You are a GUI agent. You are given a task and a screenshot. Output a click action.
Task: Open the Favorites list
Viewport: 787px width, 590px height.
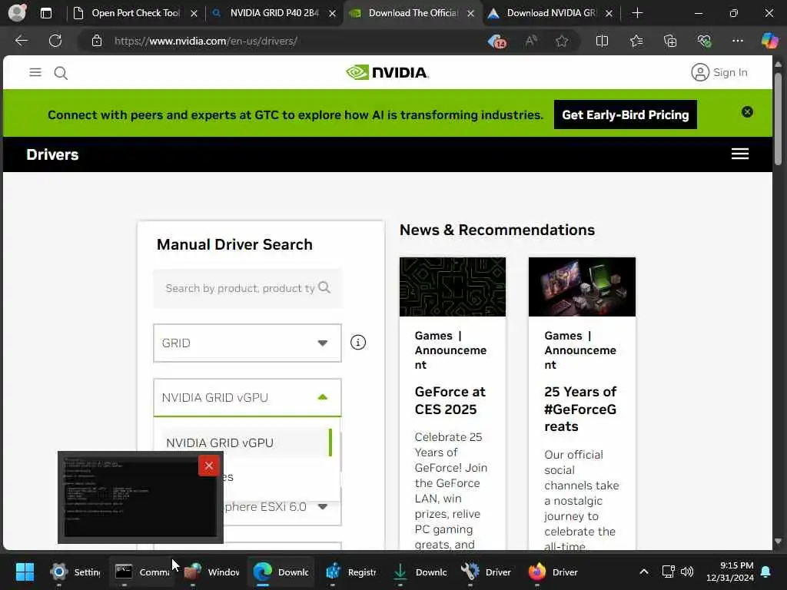tap(636, 41)
